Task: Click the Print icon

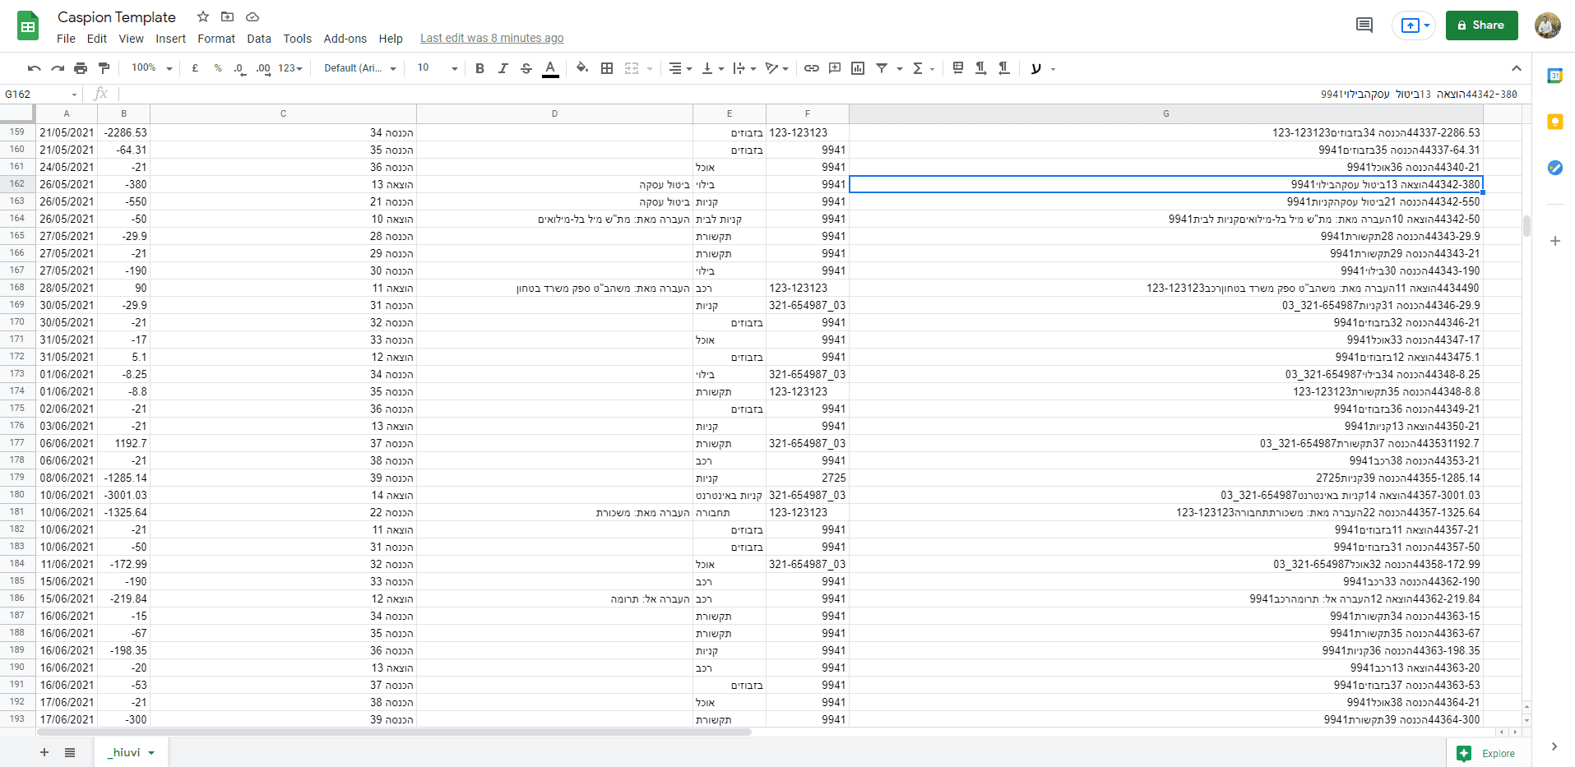Action: coord(81,68)
